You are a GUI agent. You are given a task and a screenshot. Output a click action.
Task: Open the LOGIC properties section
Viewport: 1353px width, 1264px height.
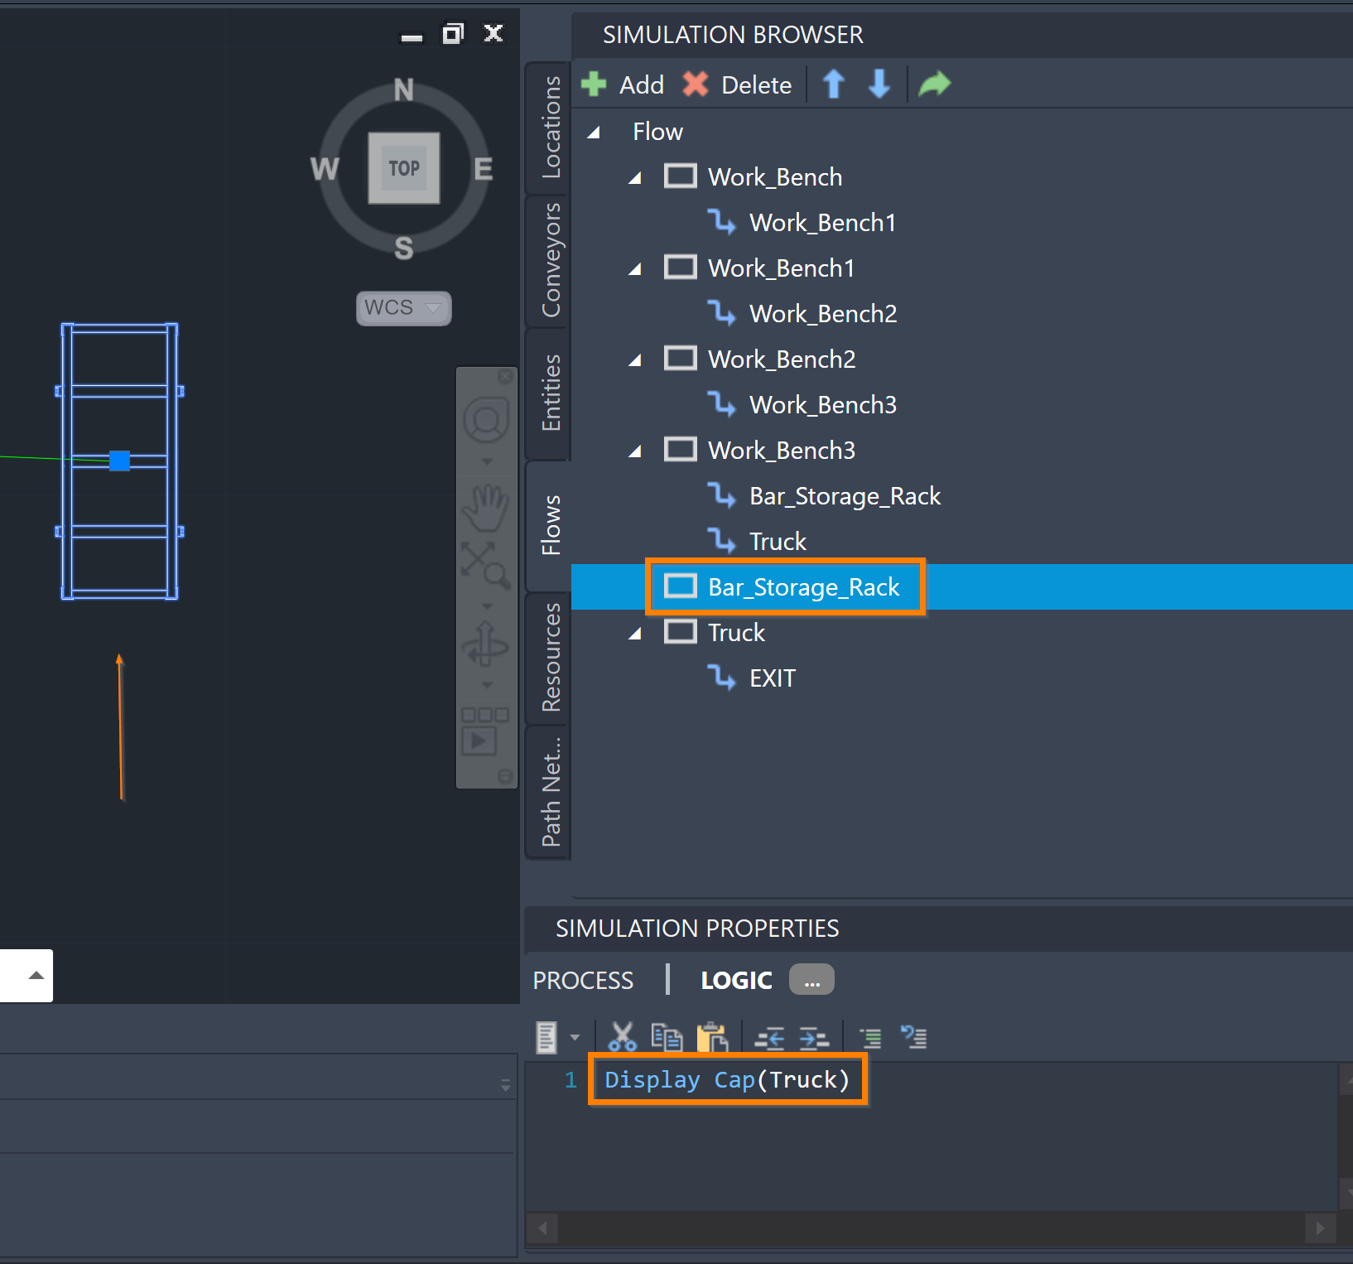[x=736, y=981]
